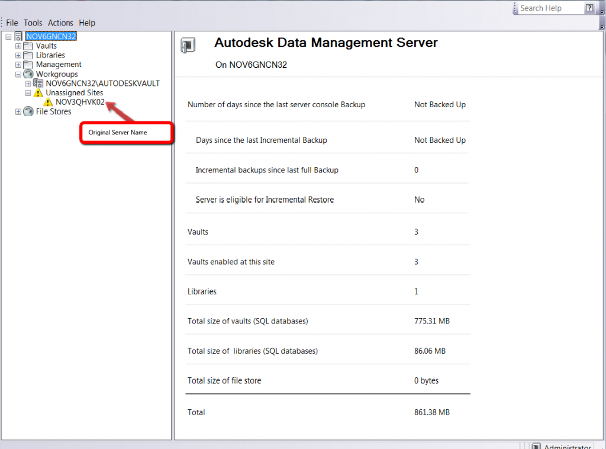This screenshot has width=606, height=449.
Task: Click the Workgroups globe icon
Action: 28,74
